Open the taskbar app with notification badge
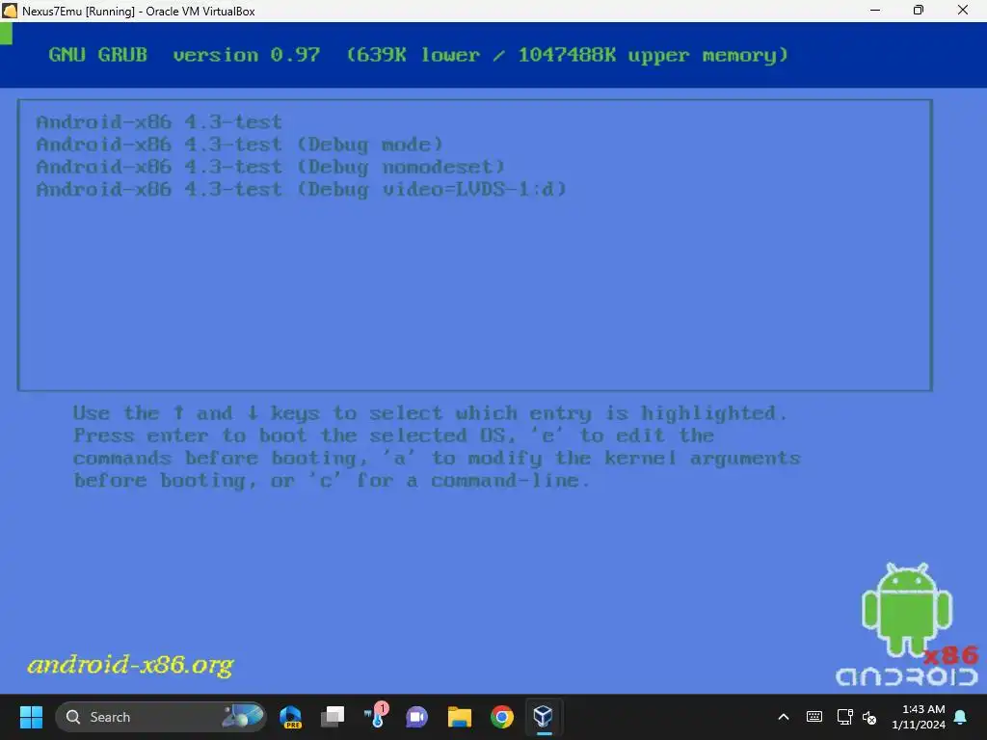 click(376, 717)
